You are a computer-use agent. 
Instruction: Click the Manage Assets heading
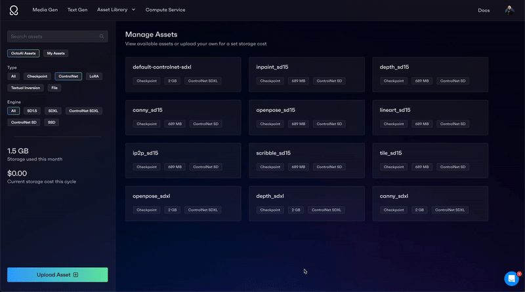[152, 35]
